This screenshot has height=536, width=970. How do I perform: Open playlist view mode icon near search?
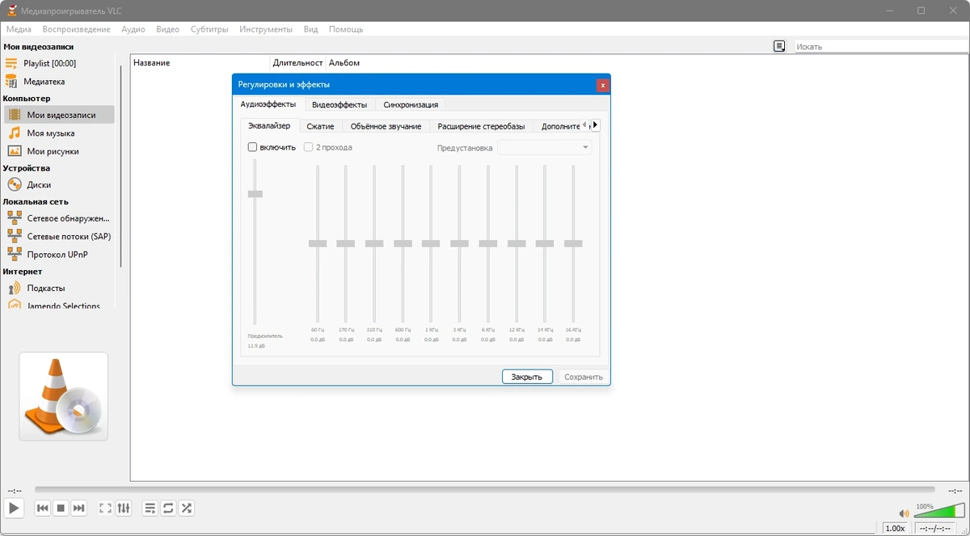point(779,46)
